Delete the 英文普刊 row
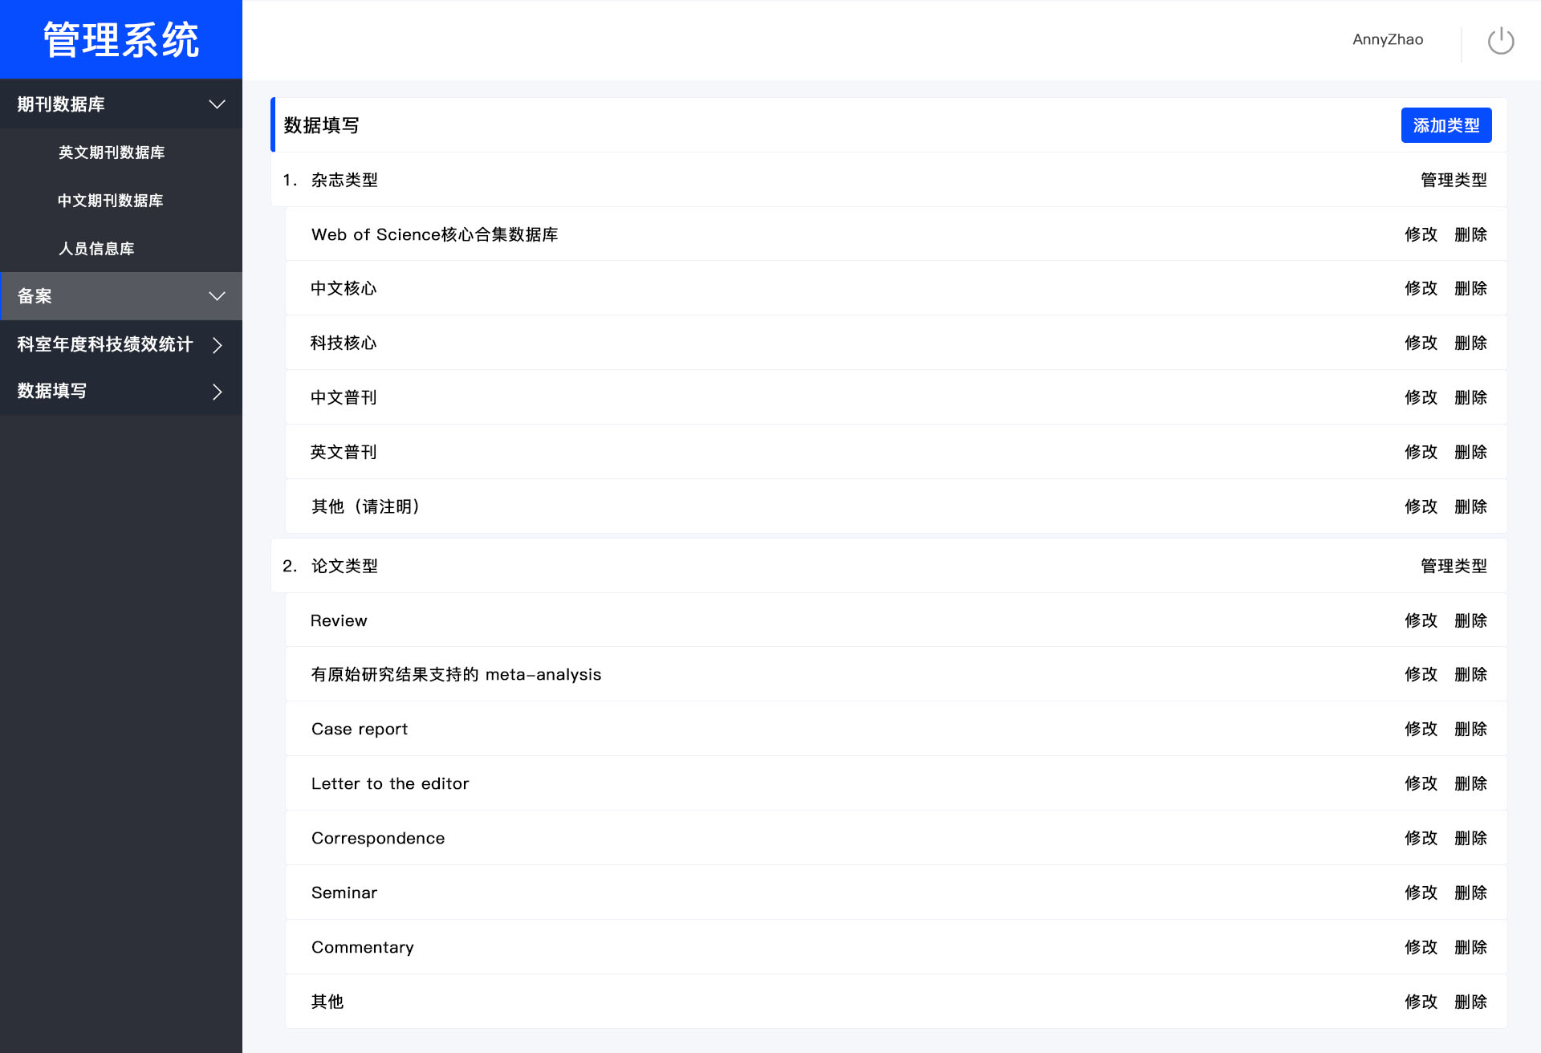This screenshot has height=1053, width=1541. coord(1470,452)
